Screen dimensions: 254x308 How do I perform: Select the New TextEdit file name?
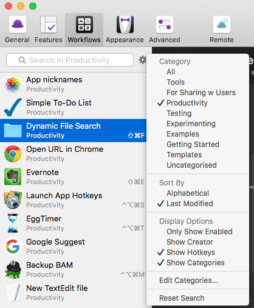point(57,288)
